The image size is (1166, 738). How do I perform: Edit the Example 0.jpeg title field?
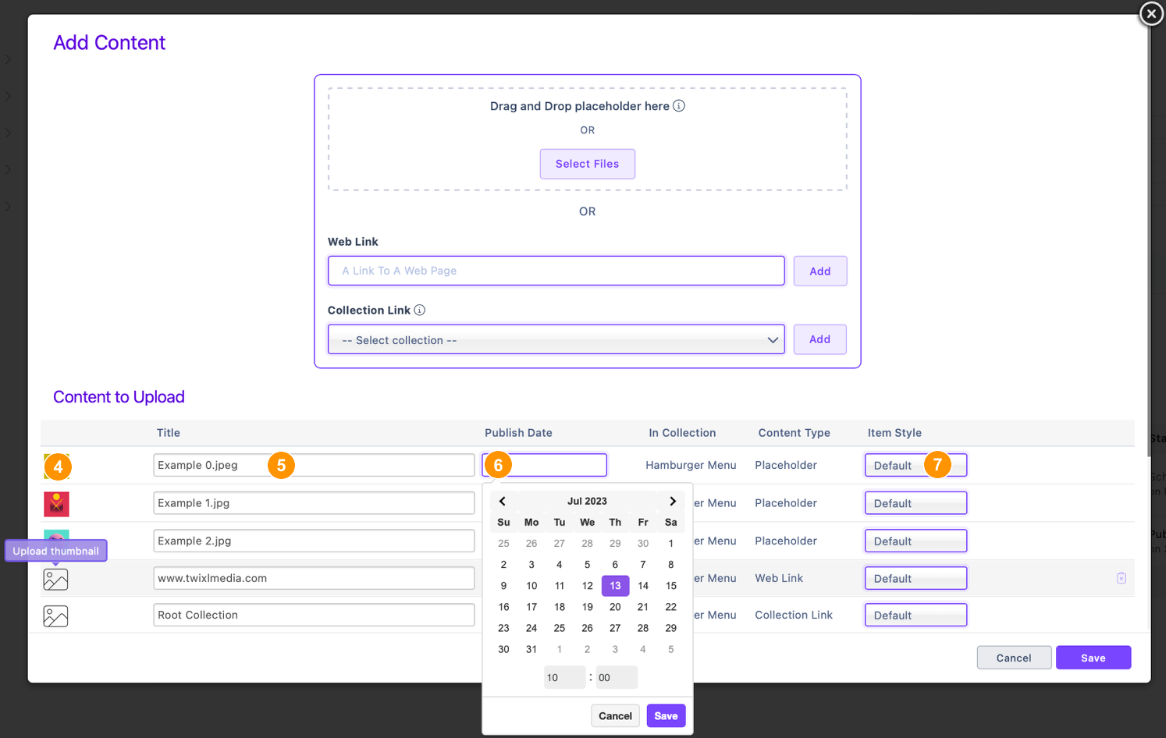click(x=314, y=465)
